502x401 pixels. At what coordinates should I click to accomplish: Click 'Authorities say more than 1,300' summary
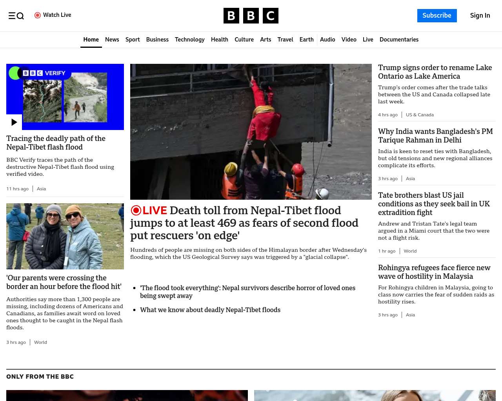coord(65,313)
